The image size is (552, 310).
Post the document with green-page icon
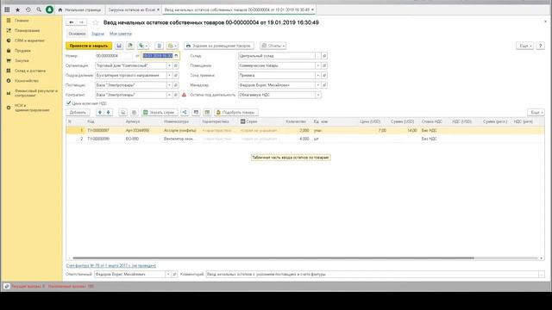coord(130,46)
